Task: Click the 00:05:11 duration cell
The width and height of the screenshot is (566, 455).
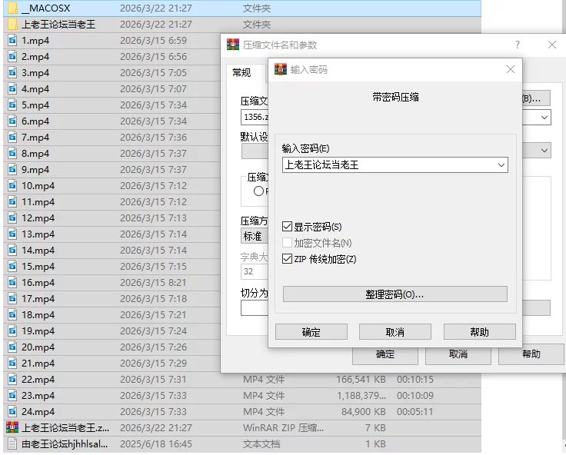Action: [415, 412]
